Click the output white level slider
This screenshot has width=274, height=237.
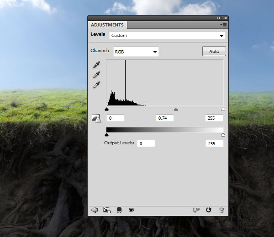(223, 135)
